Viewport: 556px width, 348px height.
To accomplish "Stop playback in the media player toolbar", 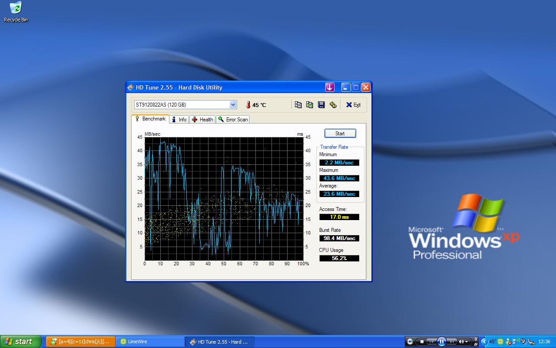I will pos(422,342).
